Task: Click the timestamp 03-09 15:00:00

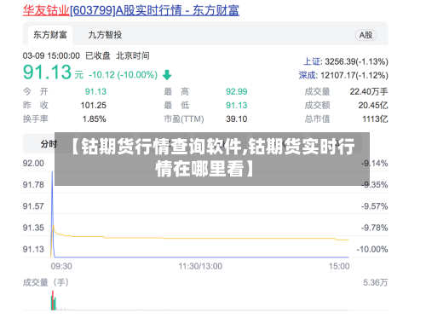Action: click(51, 55)
